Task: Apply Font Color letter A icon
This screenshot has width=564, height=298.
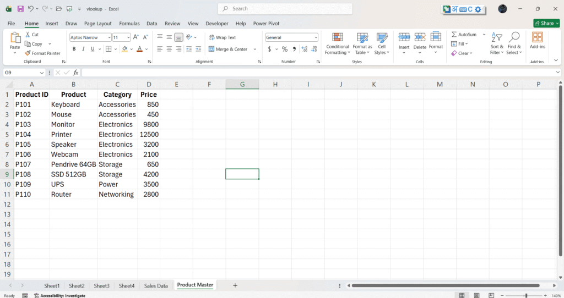Action: (139, 49)
